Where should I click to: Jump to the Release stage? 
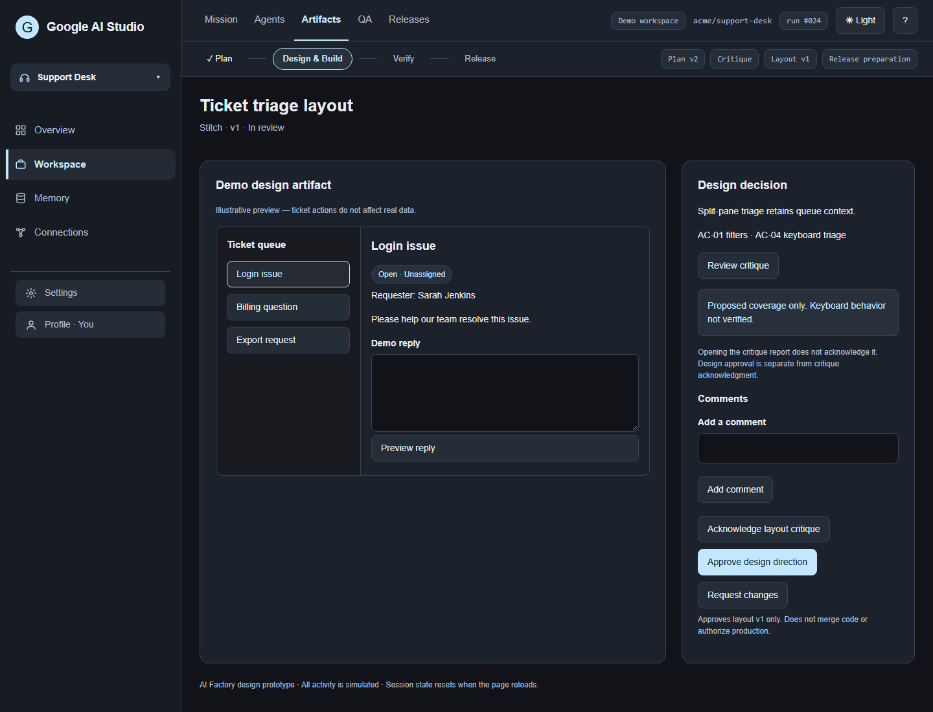[480, 59]
